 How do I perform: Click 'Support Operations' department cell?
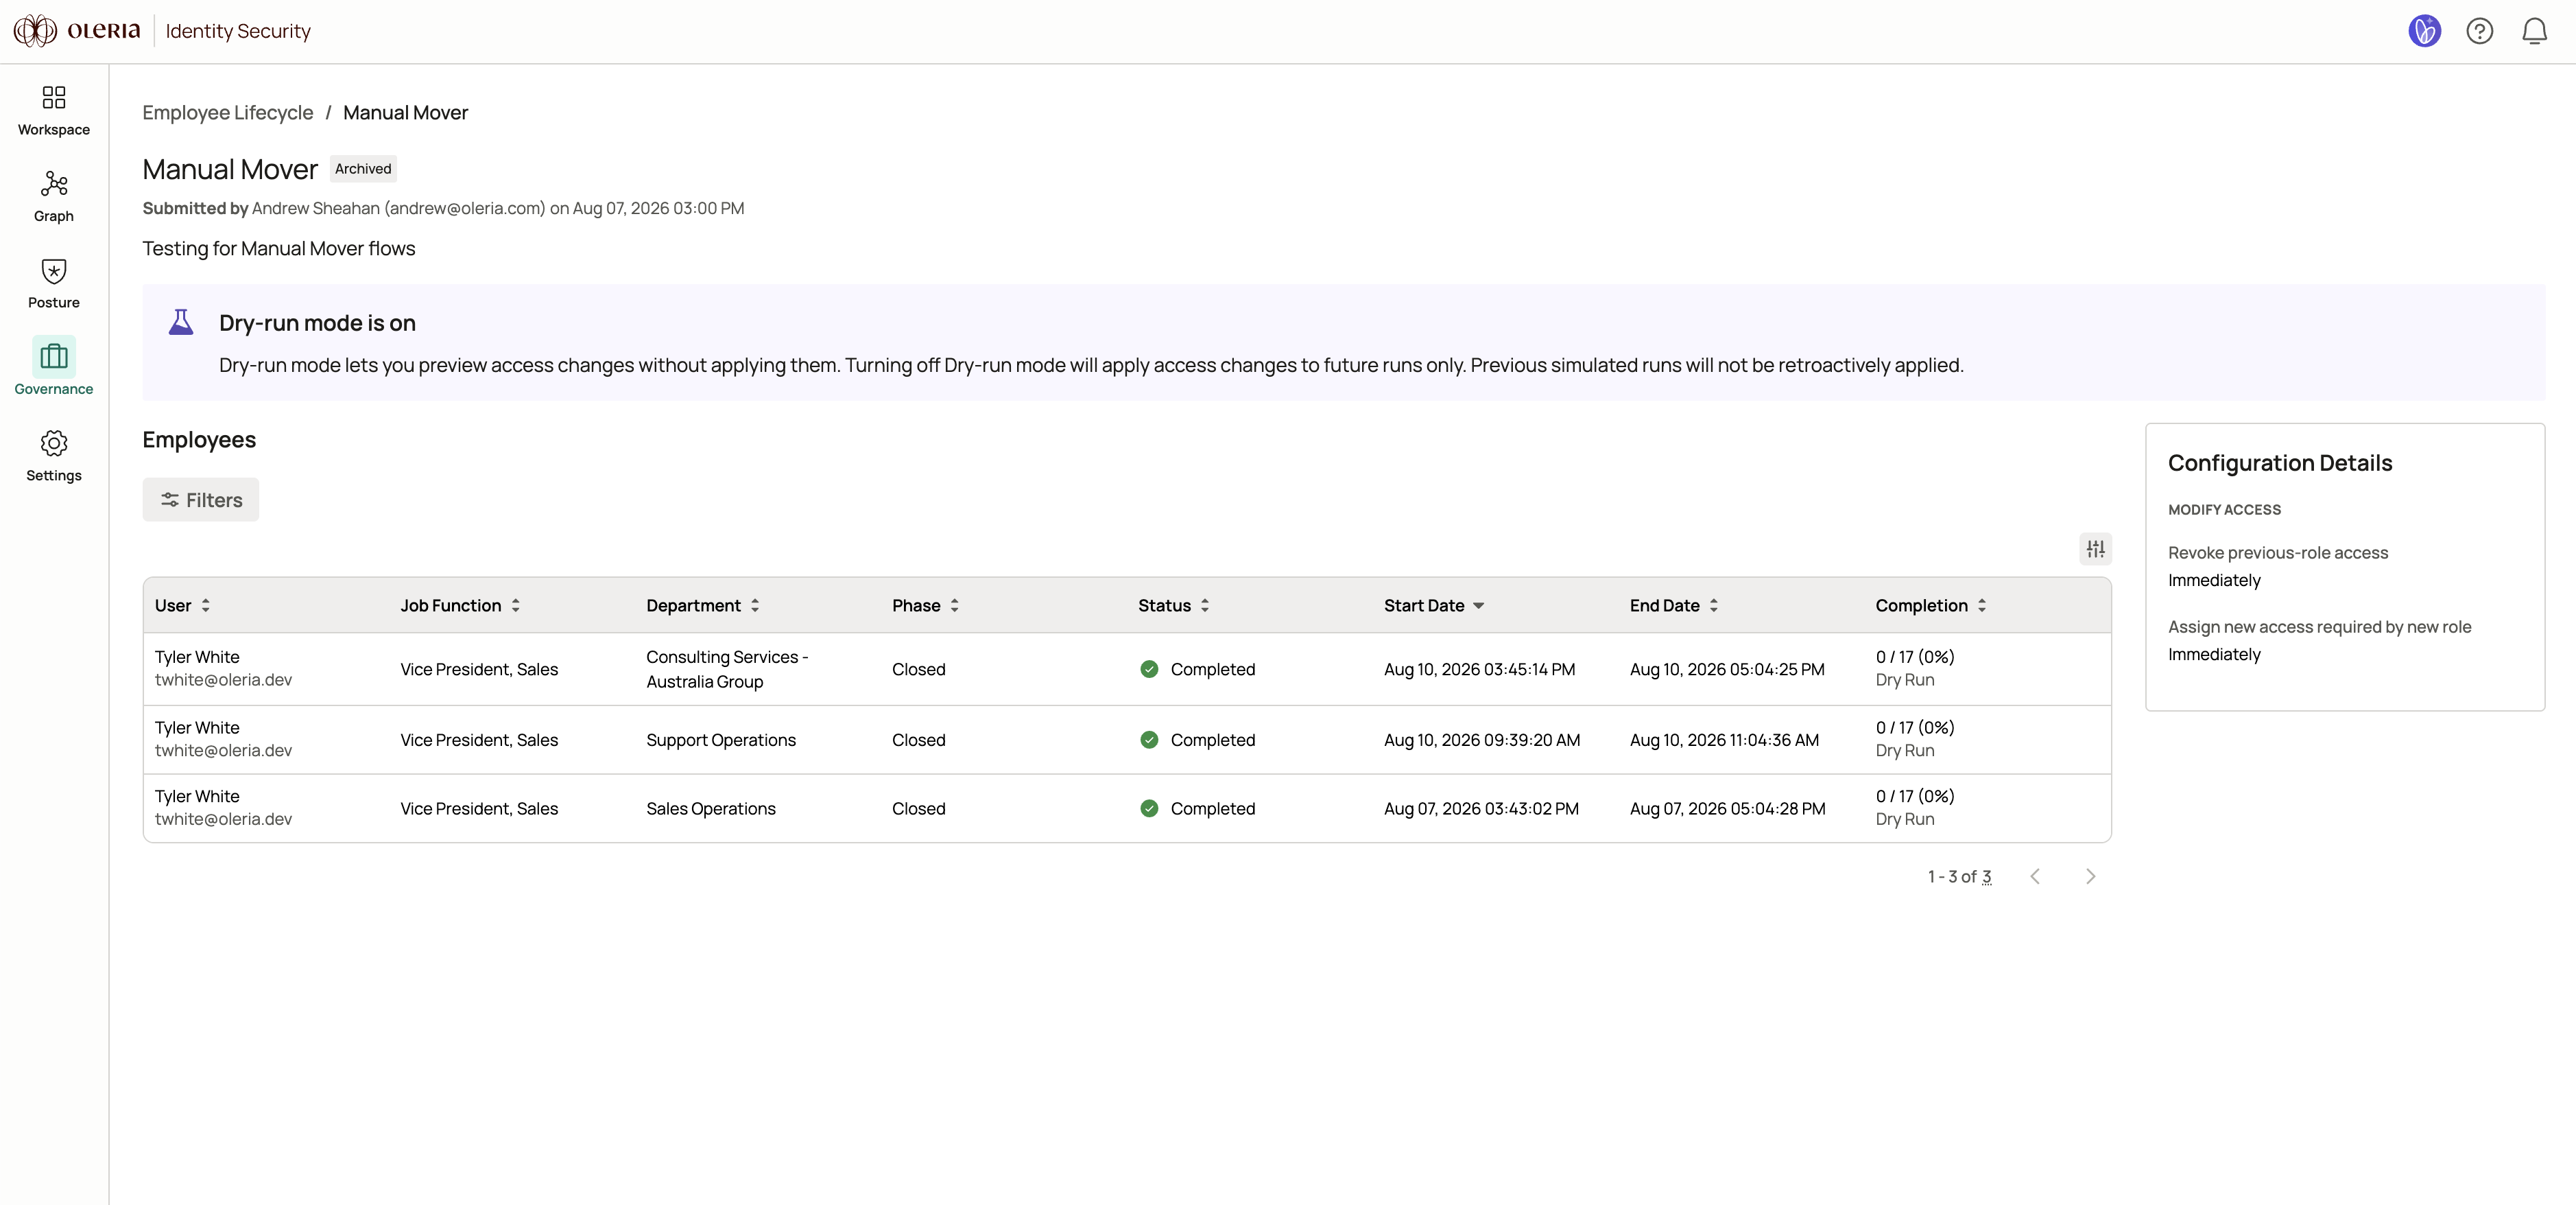[721, 740]
